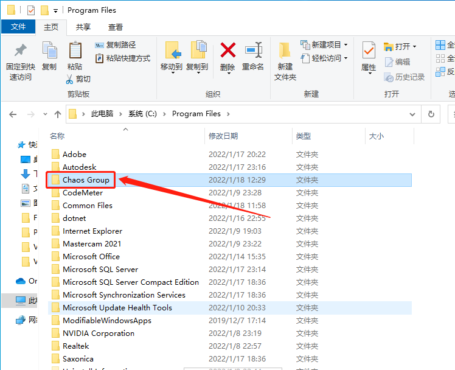Create a New folder
455x370 pixels.
coord(285,61)
